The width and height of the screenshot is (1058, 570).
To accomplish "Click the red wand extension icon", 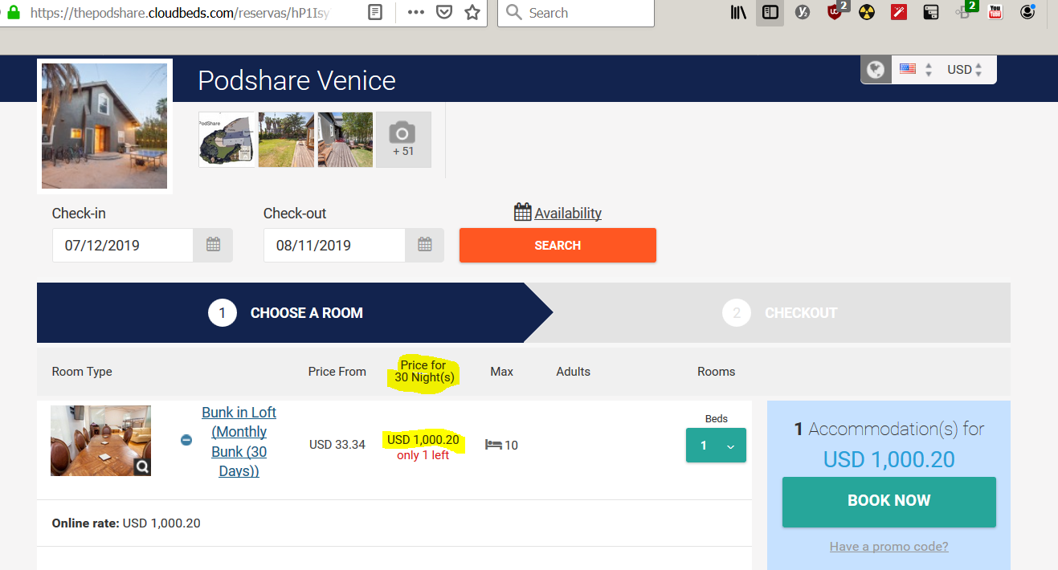I will click(x=899, y=12).
